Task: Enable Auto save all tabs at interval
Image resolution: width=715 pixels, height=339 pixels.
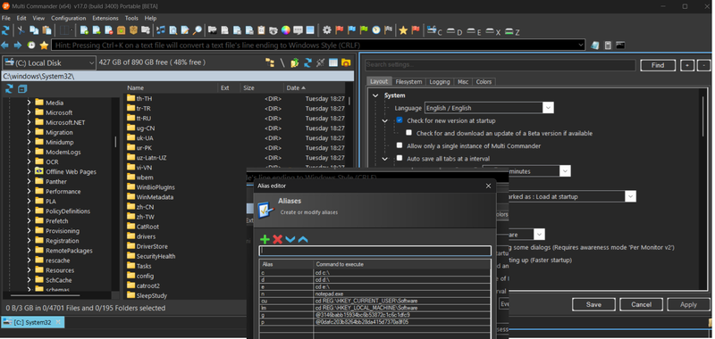Action: 400,159
